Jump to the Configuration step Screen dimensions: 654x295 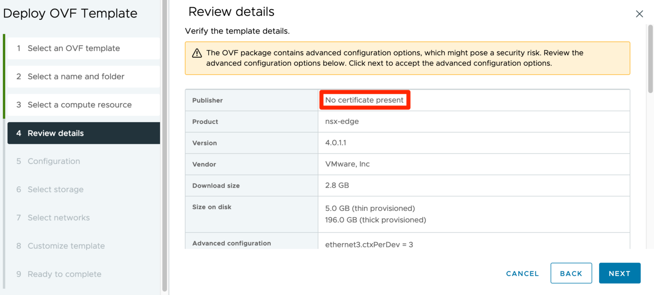pos(54,161)
